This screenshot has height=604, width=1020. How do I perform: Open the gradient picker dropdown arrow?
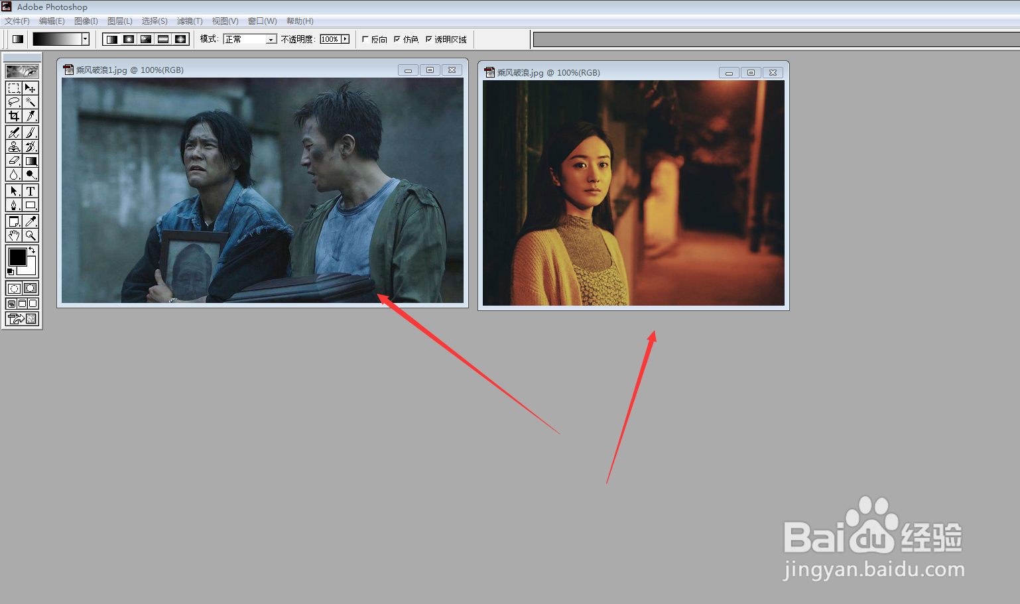(86, 39)
